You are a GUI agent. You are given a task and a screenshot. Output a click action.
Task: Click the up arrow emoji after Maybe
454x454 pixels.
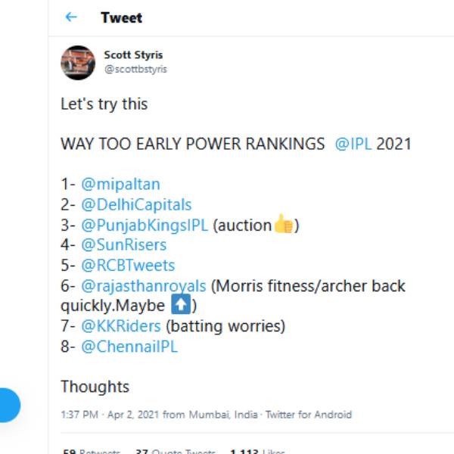point(182,306)
